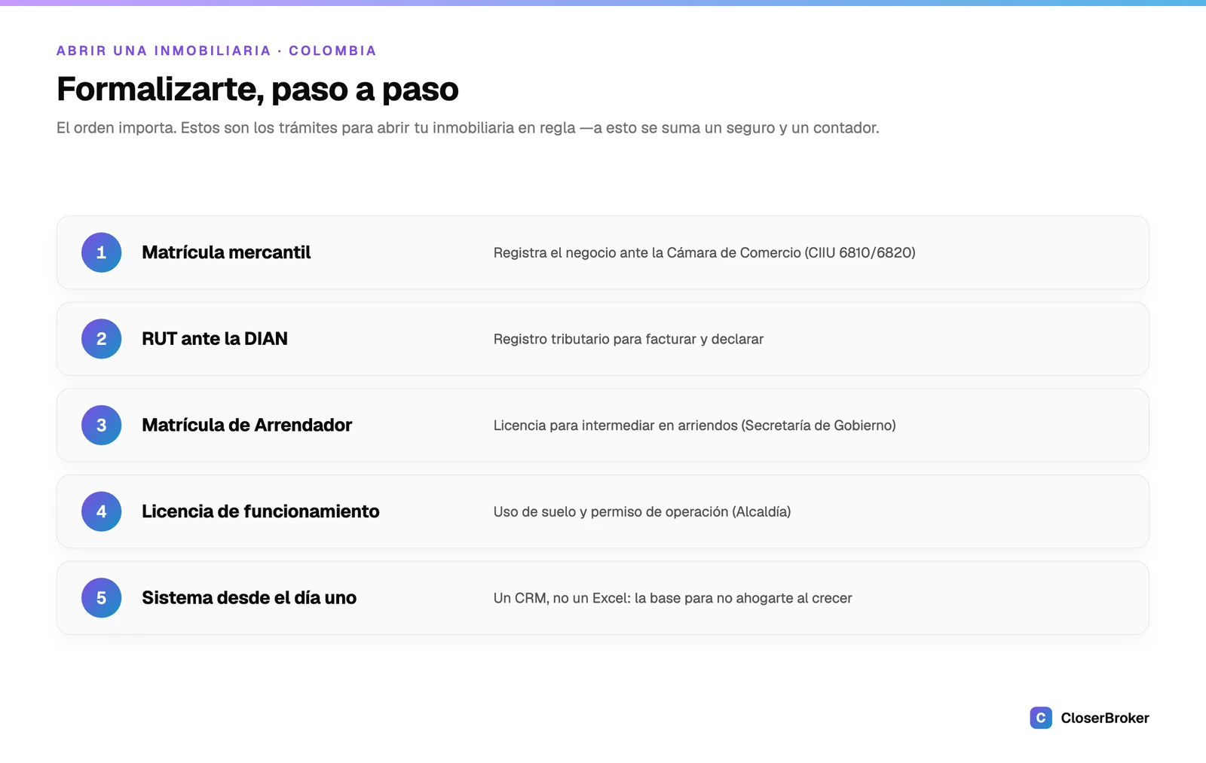Click 'Uso de suelo y permiso de operación' text
Screen dimensions: 1206x763
click(x=642, y=512)
